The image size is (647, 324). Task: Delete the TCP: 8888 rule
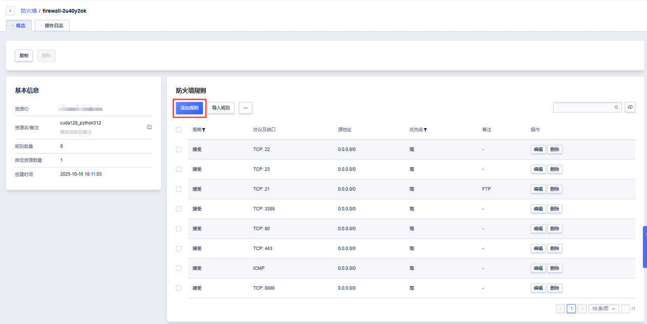[x=554, y=288]
